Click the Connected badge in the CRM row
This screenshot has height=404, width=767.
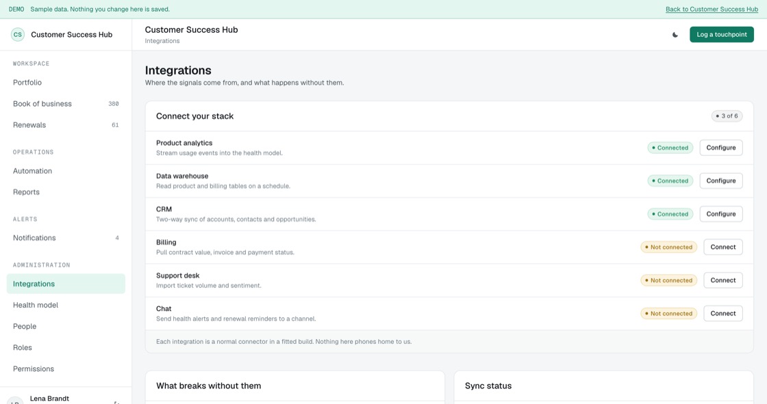(x=670, y=214)
